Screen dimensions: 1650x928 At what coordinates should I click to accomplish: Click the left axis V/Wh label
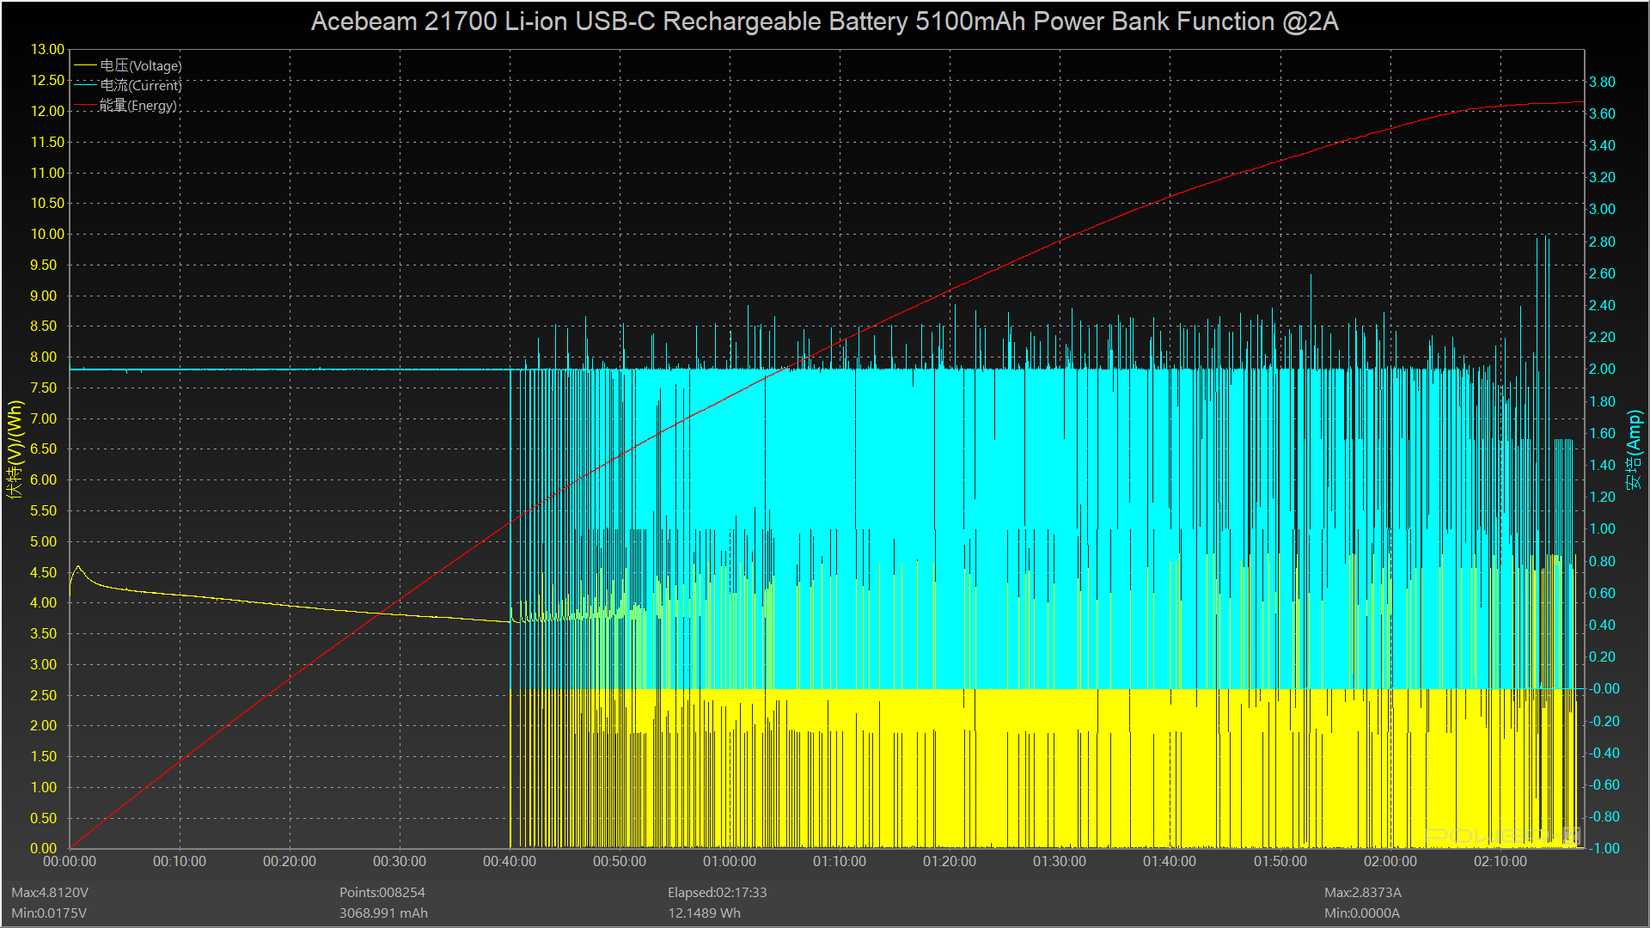[x=15, y=449]
